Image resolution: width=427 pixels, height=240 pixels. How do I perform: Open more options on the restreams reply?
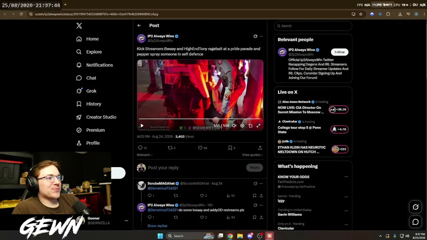coord(261,205)
